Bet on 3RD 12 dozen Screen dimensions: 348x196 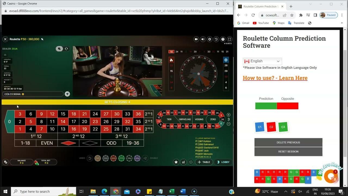[x=122, y=136]
